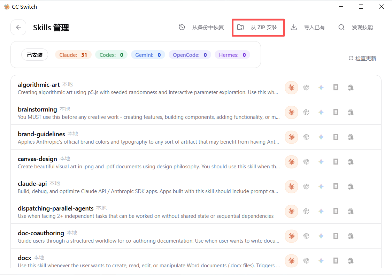Select the brand-guidelines skill name
The width and height of the screenshot is (392, 275).
(x=41, y=134)
